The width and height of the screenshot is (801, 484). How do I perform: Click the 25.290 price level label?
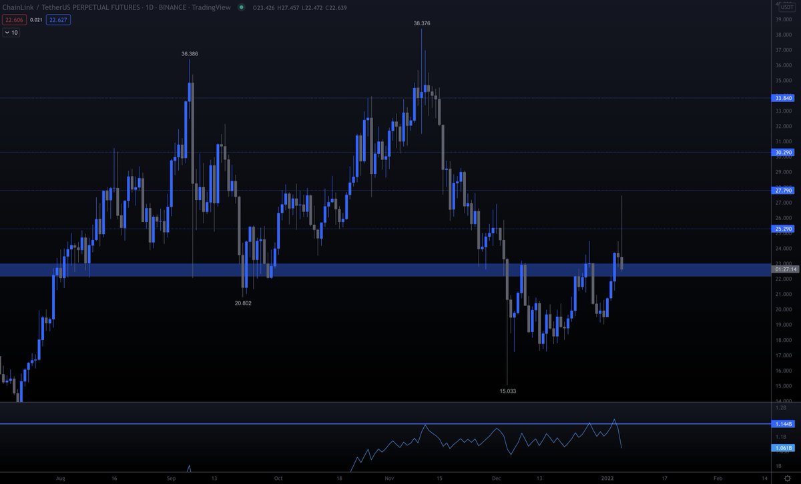(x=782, y=229)
